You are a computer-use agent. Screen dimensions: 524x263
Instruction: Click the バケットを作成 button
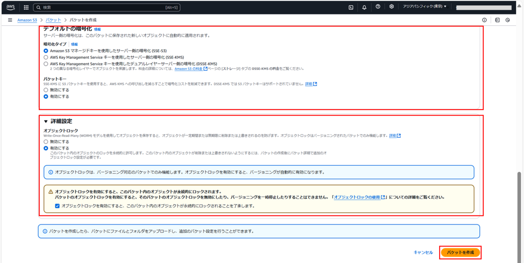coord(460,253)
